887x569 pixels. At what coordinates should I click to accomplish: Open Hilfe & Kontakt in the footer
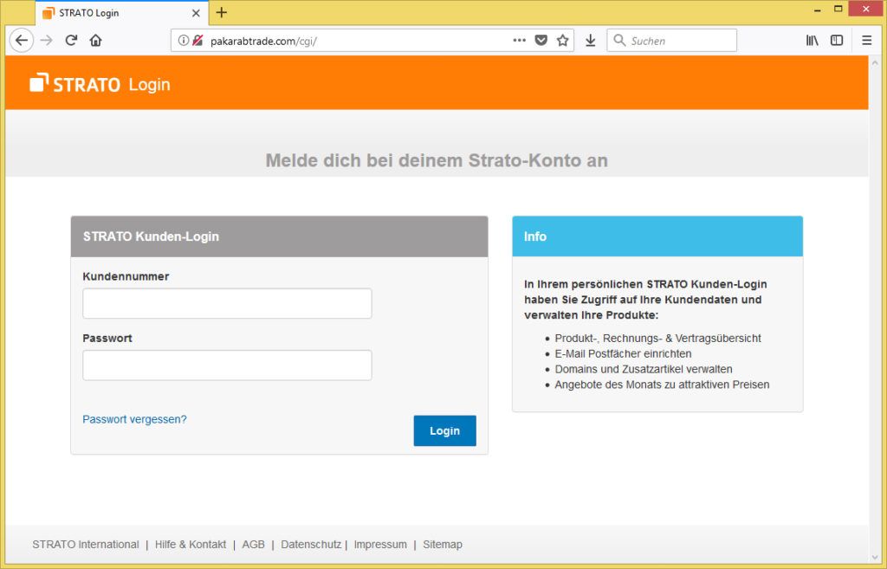point(191,544)
